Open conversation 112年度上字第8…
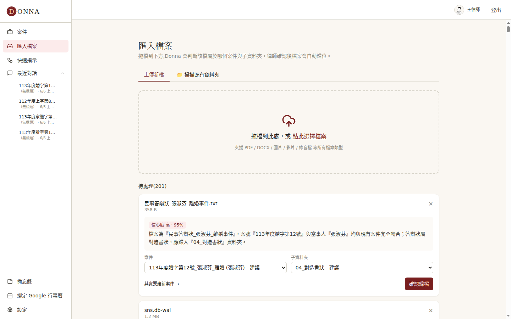The image size is (511, 319). (37, 103)
